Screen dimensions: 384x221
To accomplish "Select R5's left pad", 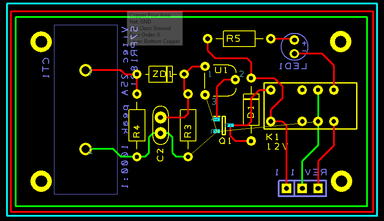I will click(x=208, y=39).
